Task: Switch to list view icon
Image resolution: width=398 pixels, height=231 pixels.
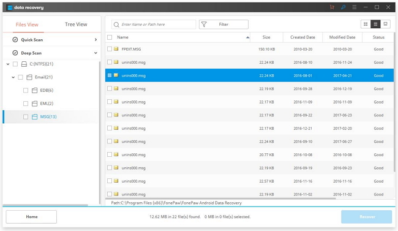Action: click(x=375, y=24)
